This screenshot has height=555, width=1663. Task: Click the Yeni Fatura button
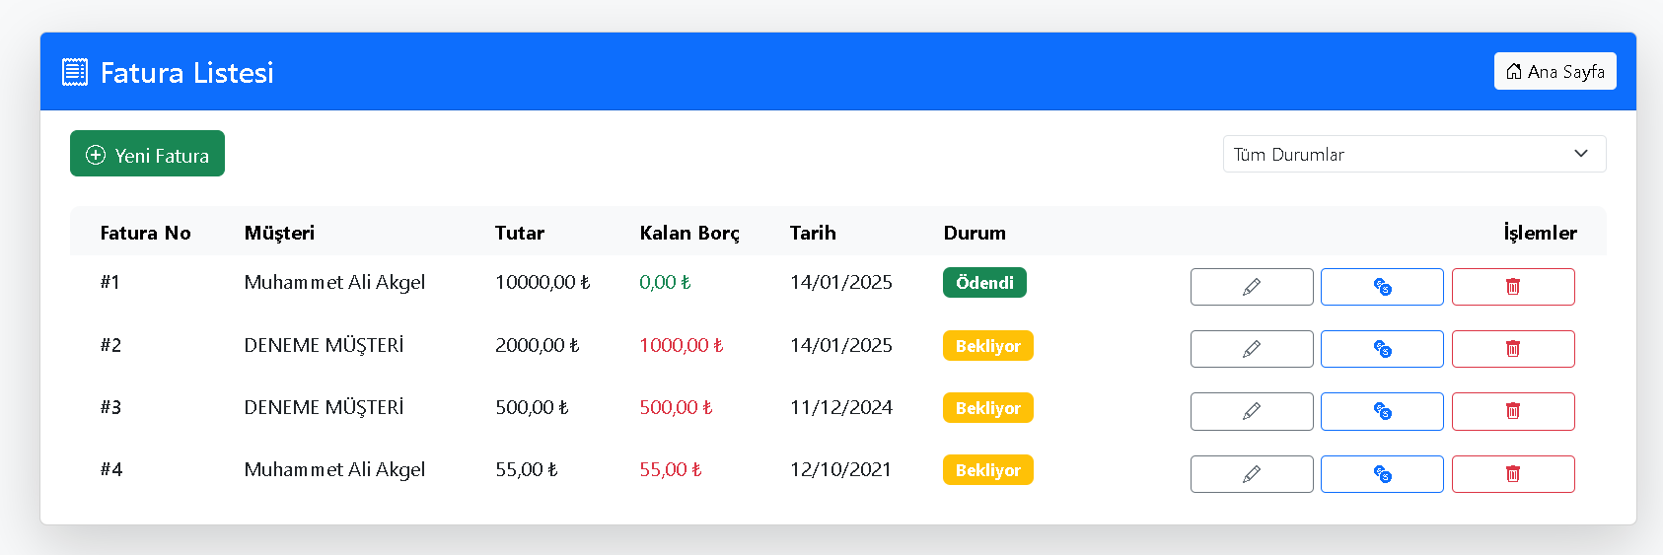(x=147, y=154)
